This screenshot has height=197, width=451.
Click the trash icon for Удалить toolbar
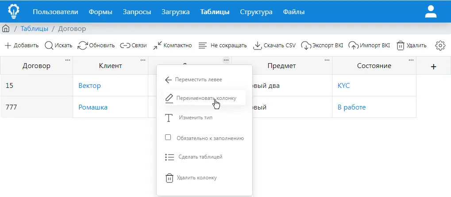click(x=401, y=45)
